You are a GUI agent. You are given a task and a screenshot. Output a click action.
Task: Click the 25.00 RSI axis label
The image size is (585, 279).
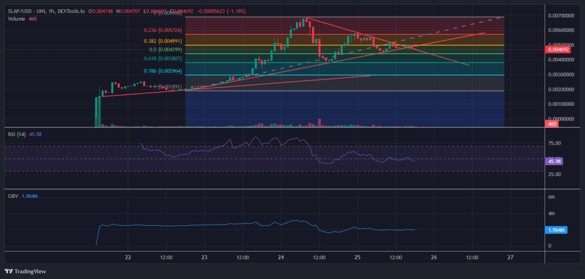tap(554, 174)
